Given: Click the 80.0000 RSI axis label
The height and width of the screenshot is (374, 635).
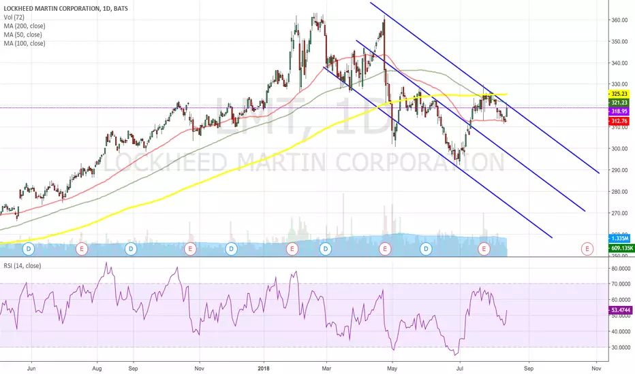Looking at the screenshot, I should (x=621, y=269).
